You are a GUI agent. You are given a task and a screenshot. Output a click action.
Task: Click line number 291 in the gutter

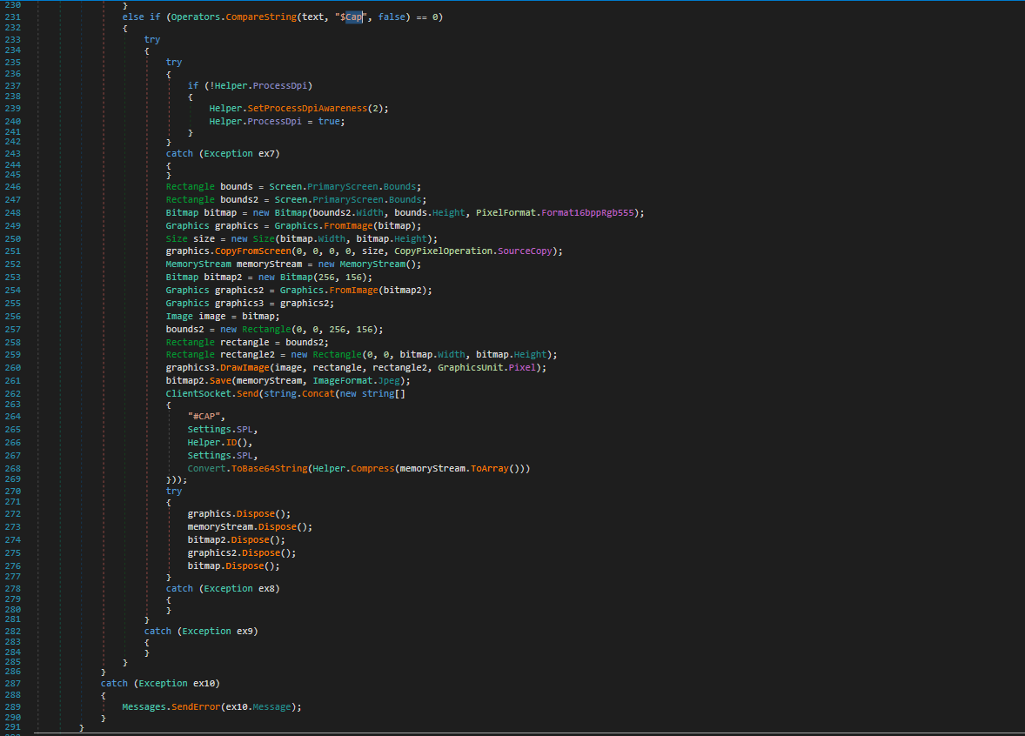pos(12,727)
